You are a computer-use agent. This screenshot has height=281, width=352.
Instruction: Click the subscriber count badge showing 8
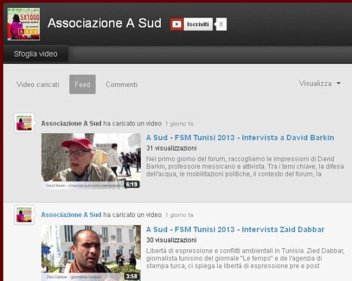(x=221, y=24)
